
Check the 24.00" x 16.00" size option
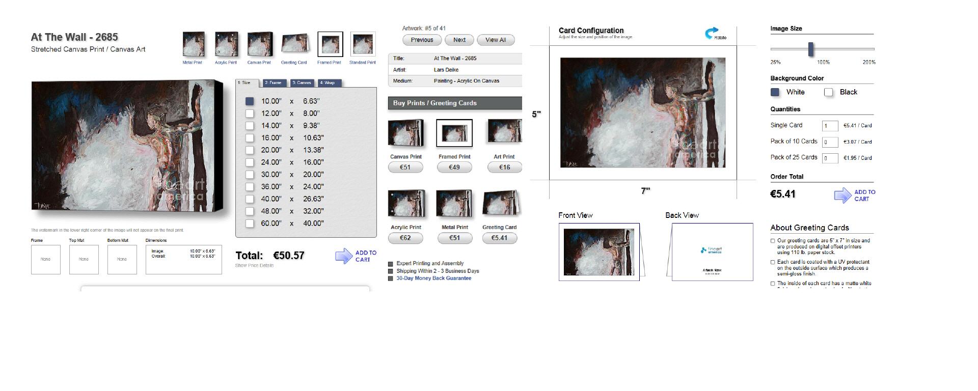click(250, 162)
